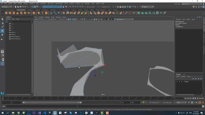Click the star-shaped Sweep Mesh shelf icon
The width and height of the screenshot is (205, 115).
tap(39, 13)
